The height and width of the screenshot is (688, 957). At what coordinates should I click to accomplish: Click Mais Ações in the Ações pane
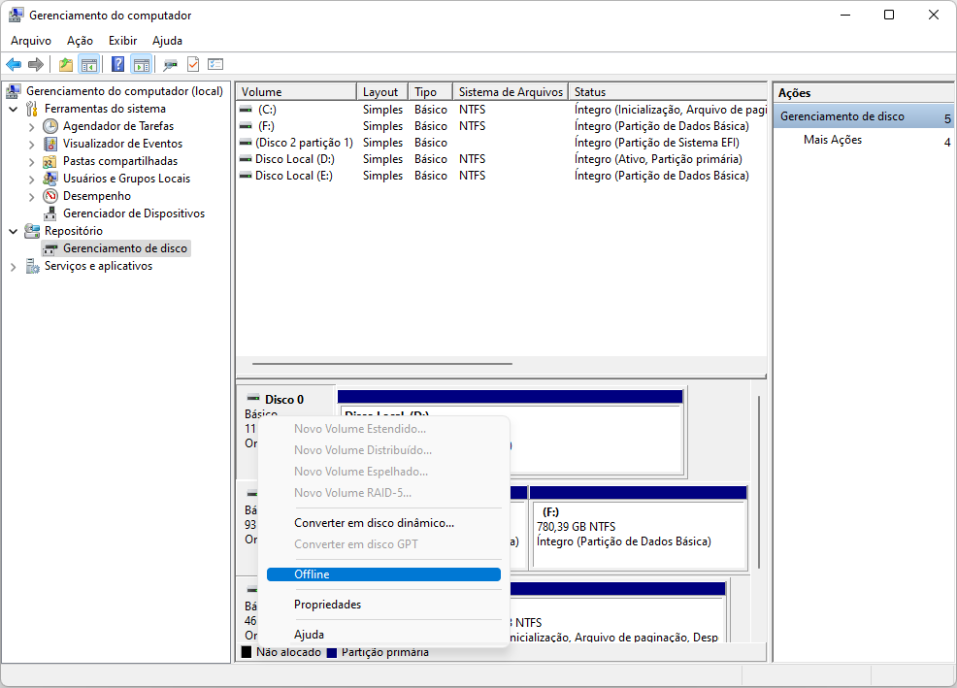832,141
